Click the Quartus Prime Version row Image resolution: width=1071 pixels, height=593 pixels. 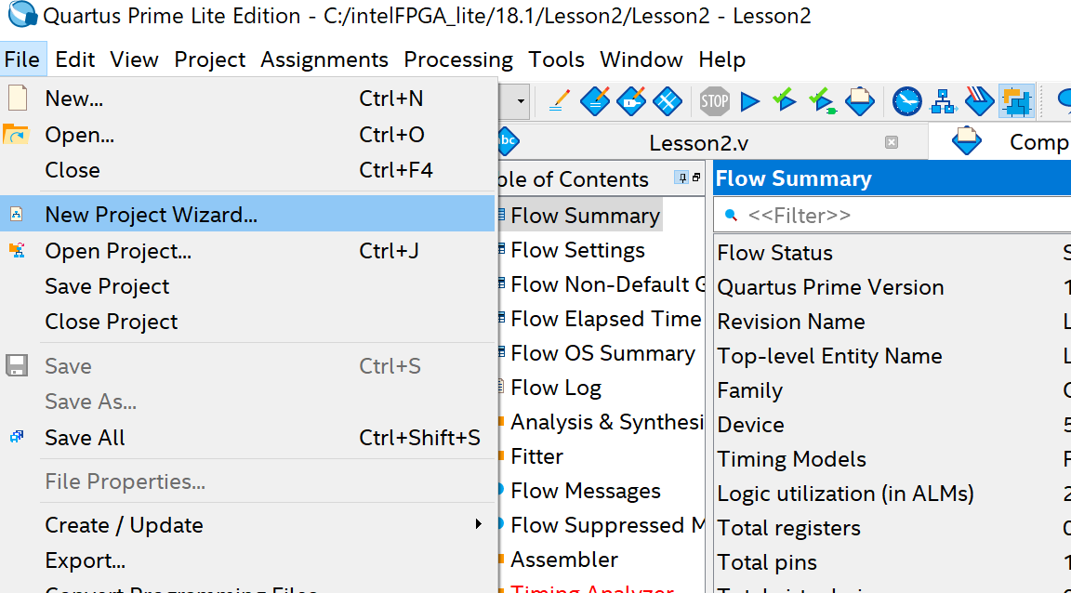click(x=892, y=287)
